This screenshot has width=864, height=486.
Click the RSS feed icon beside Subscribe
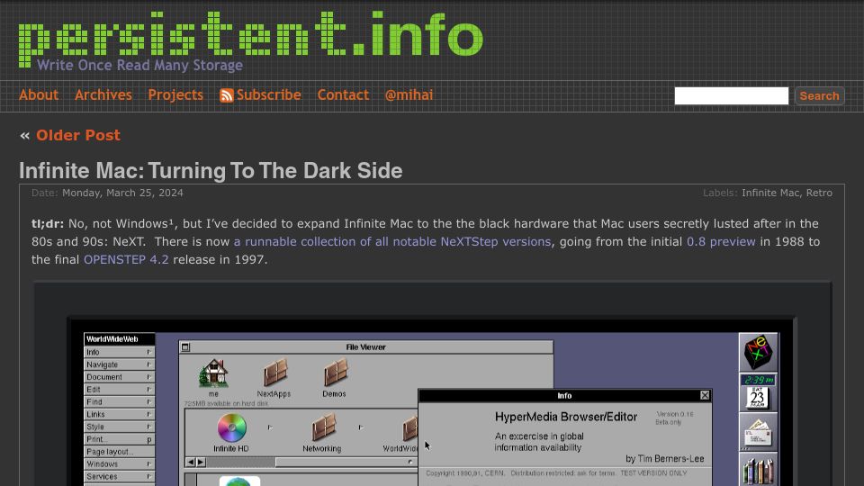227,95
